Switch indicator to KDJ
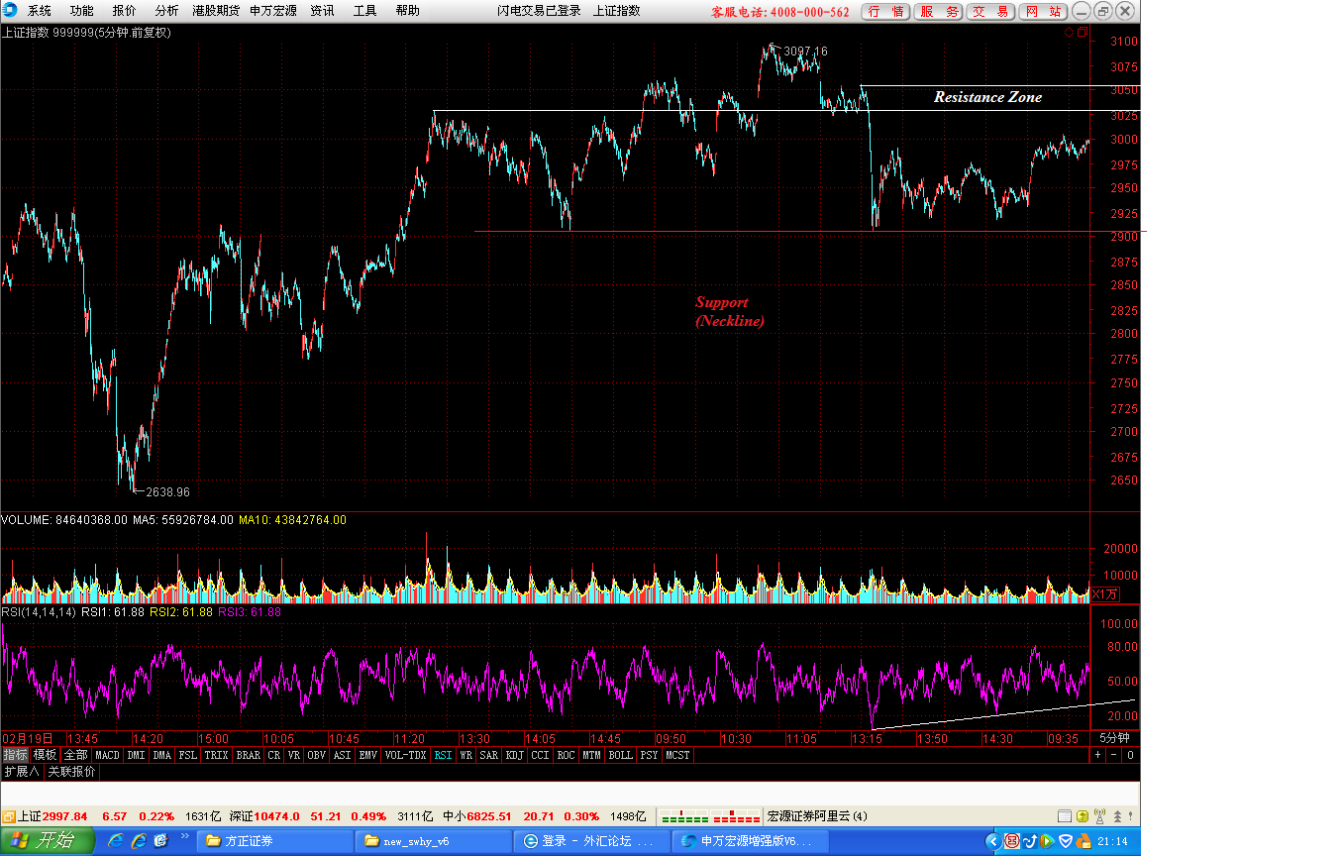The width and height of the screenshot is (1343, 856). coord(515,755)
